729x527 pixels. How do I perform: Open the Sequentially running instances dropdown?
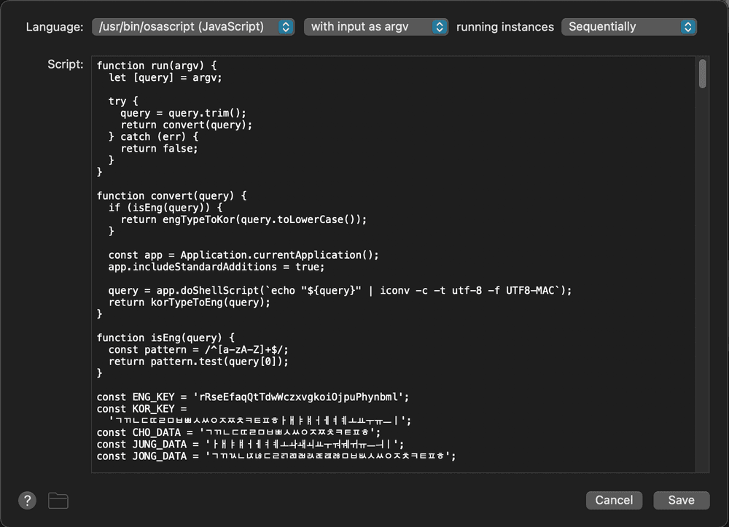point(628,27)
